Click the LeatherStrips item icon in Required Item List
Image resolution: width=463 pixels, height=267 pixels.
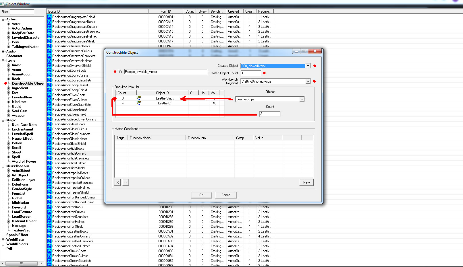tap(139, 98)
